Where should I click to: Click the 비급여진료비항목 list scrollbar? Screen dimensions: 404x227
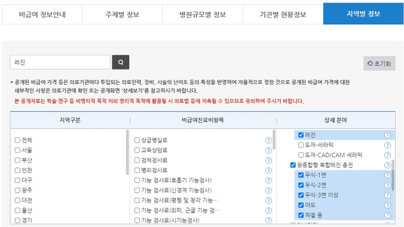pyautogui.click(x=274, y=139)
